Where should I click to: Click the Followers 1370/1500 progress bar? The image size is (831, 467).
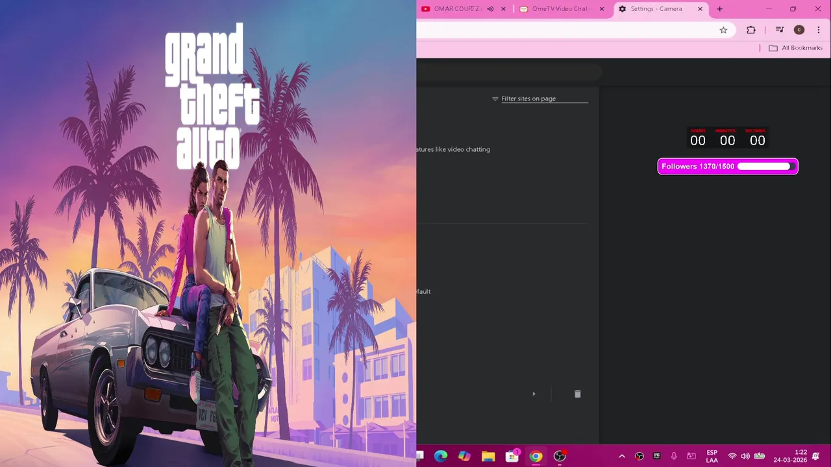point(728,167)
